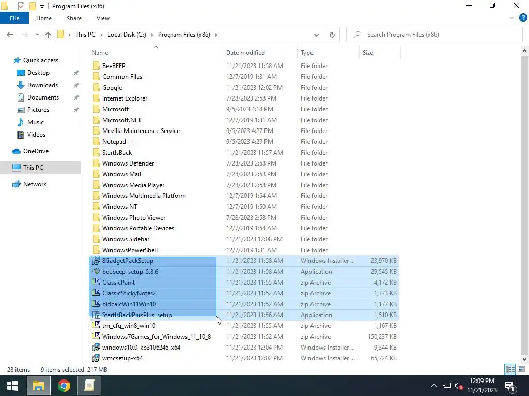Switch to large thumbnails view layout
This screenshot has width=529, height=396.
pyautogui.click(x=521, y=369)
